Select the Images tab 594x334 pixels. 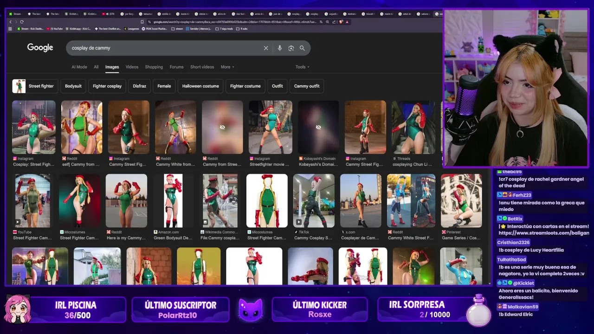click(x=112, y=67)
